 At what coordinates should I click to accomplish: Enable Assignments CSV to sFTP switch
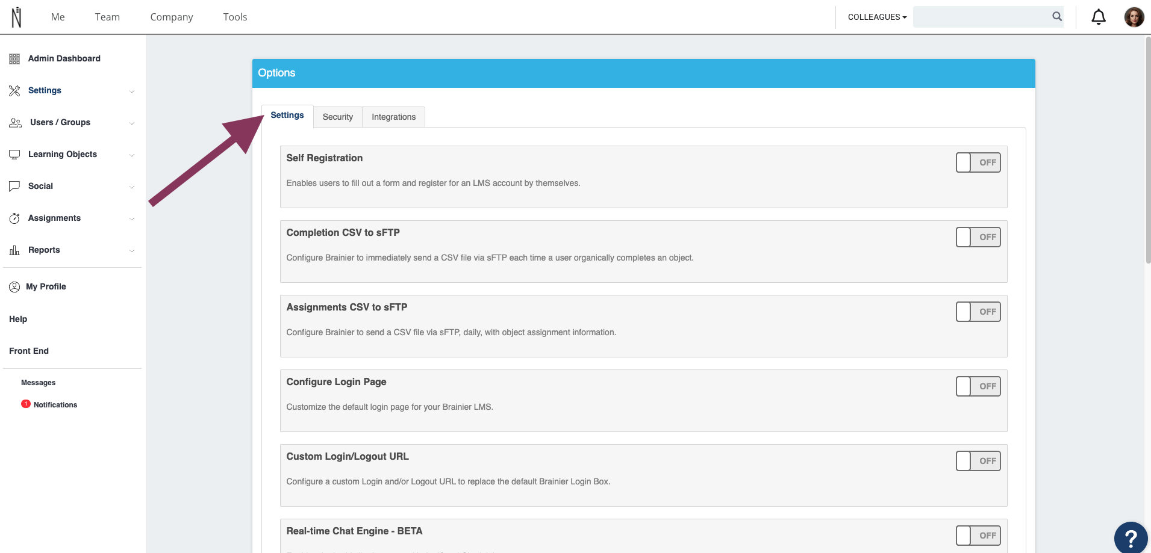click(x=978, y=312)
